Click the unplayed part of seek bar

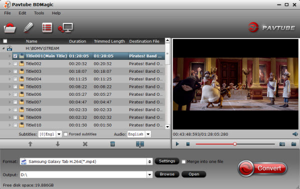coord(255,144)
